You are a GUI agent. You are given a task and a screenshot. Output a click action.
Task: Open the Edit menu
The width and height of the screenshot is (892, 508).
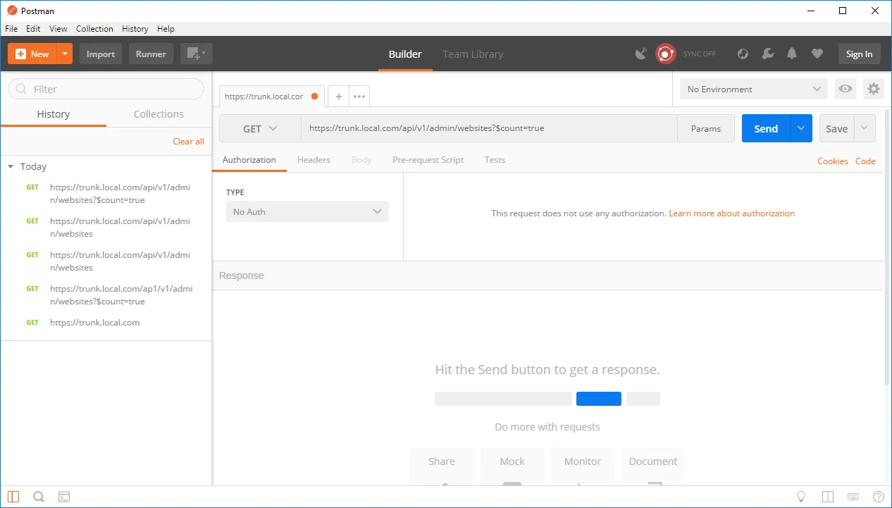click(x=33, y=29)
